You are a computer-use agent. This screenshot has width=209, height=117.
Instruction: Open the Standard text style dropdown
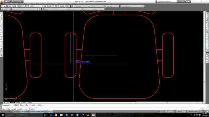[81, 6]
